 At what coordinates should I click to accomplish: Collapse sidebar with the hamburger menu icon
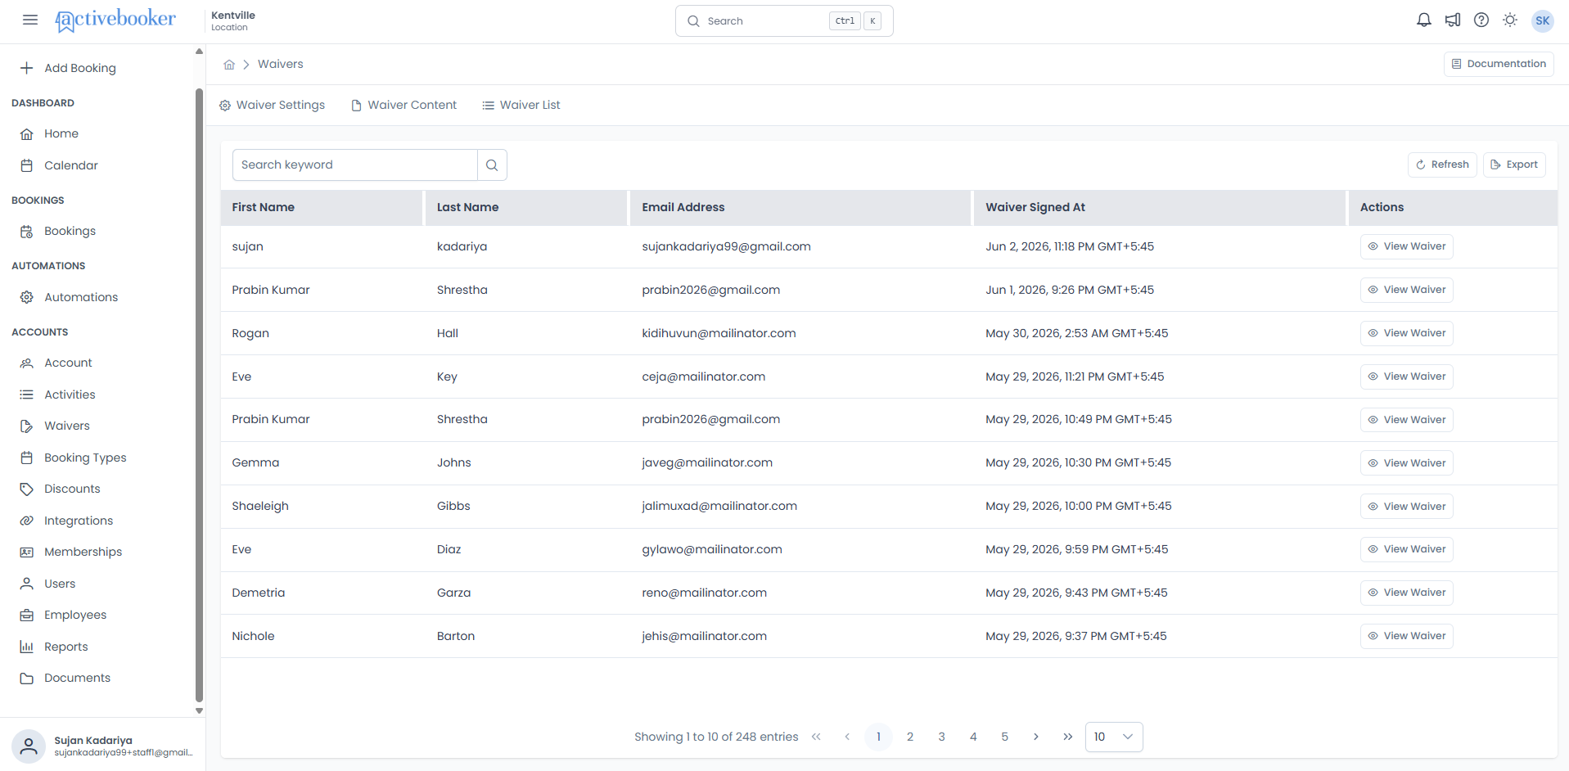pyautogui.click(x=30, y=20)
